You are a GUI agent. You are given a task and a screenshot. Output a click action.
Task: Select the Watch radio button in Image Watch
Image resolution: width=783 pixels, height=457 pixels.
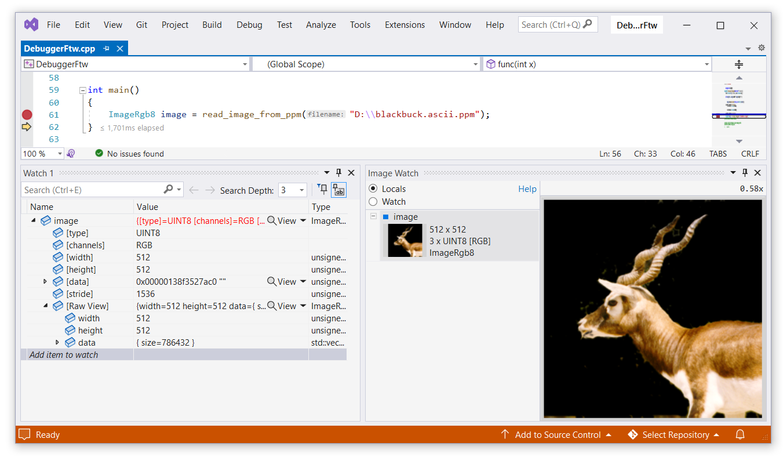coord(372,201)
